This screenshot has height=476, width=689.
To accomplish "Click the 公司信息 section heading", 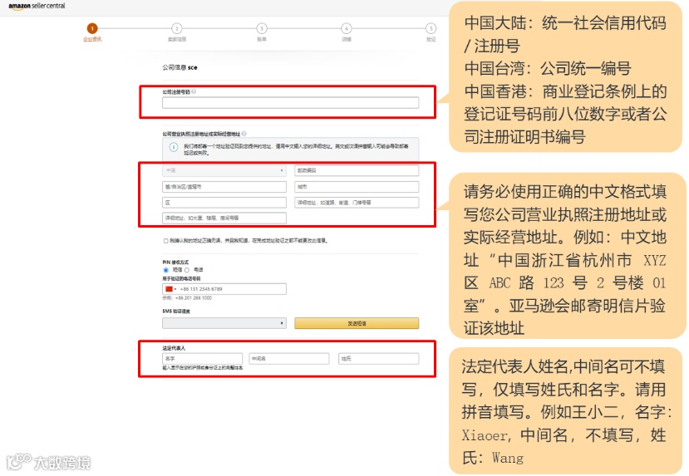I will [180, 67].
